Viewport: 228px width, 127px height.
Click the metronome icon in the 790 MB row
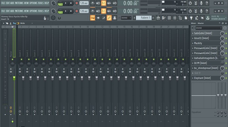pos(93,3)
